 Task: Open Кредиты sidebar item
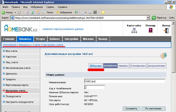click(21, 80)
